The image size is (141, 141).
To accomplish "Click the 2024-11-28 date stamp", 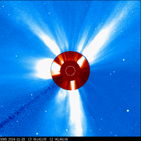I will pyautogui.click(x=17, y=139).
